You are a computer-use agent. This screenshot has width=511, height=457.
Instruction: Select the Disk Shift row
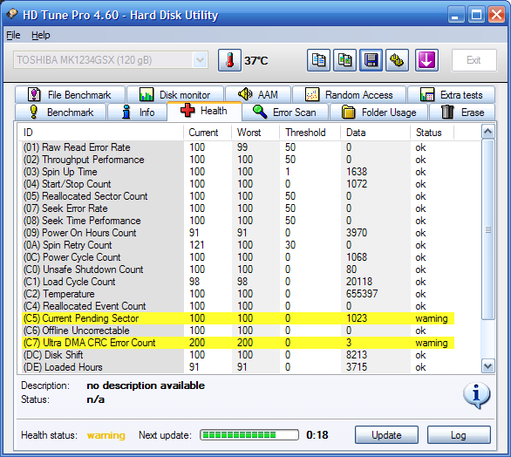pyautogui.click(x=238, y=355)
